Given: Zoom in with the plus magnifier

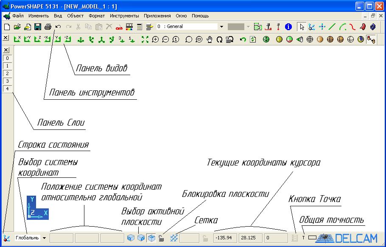Looking at the screenshot, I should pyautogui.click(x=155, y=39).
